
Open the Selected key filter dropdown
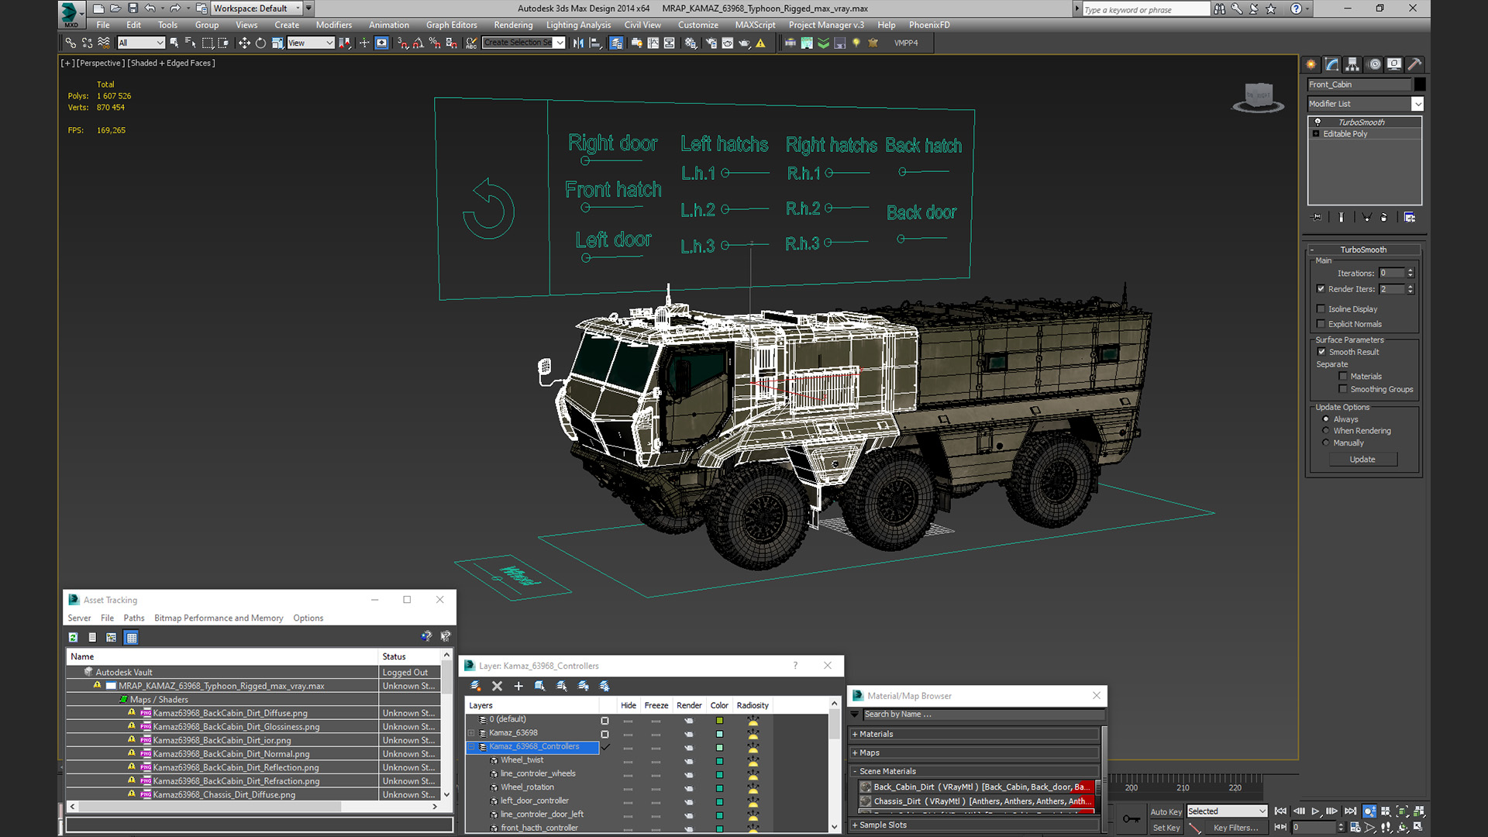coord(1227,811)
